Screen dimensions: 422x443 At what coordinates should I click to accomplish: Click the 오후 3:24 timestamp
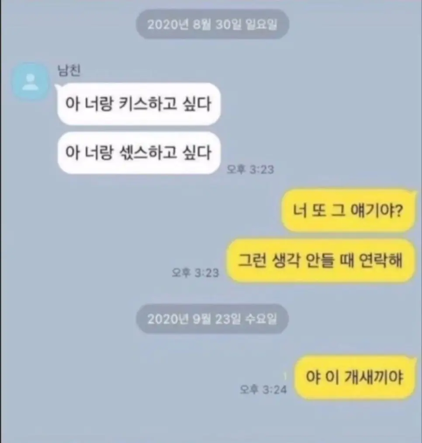point(263,390)
